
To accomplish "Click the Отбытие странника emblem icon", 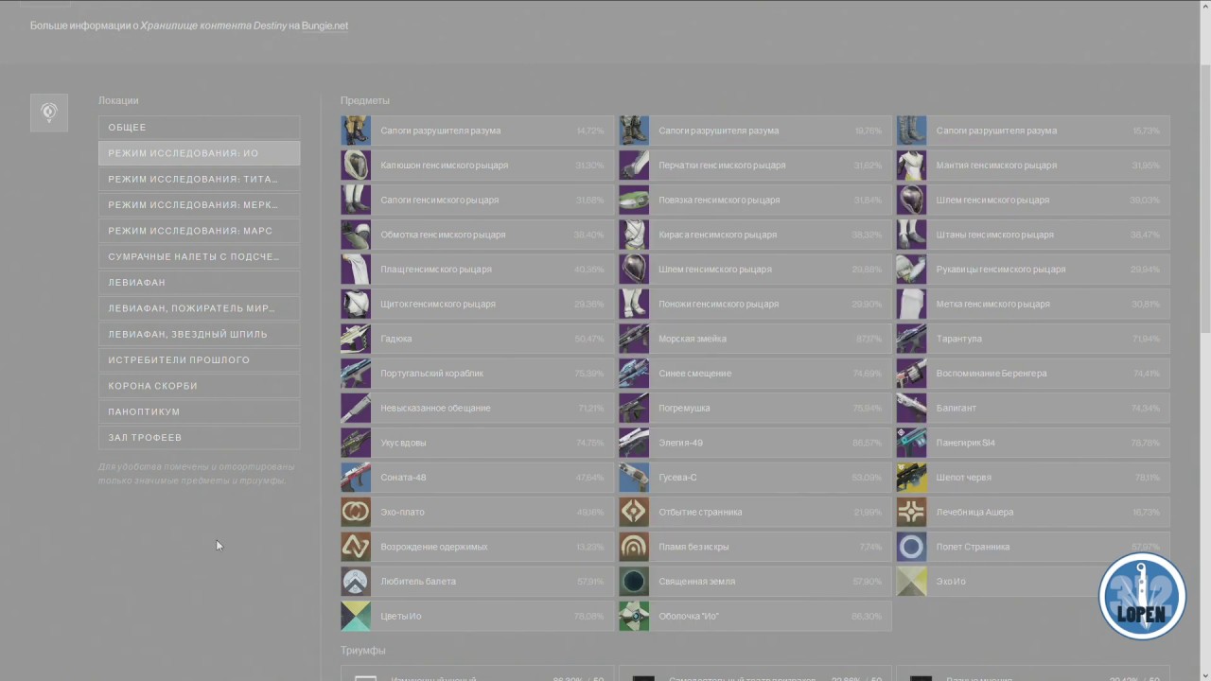I will tap(634, 512).
